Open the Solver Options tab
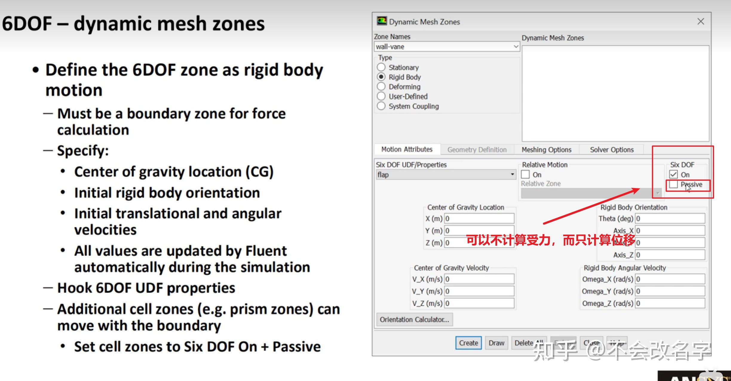The image size is (731, 381). click(612, 150)
